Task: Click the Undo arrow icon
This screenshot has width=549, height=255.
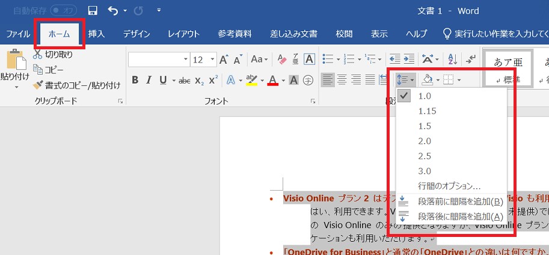Action: [113, 11]
